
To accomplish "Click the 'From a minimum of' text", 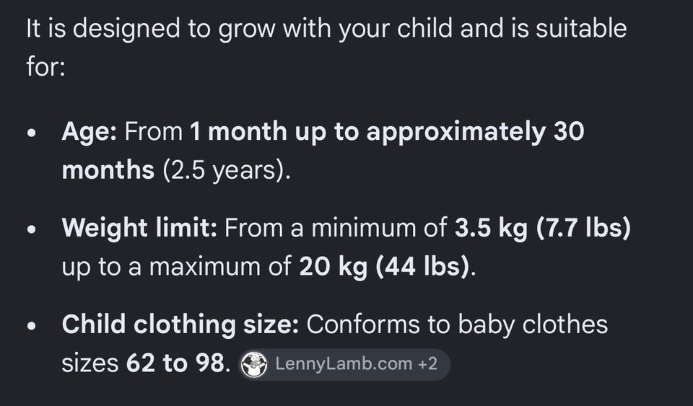I will point(336,228).
